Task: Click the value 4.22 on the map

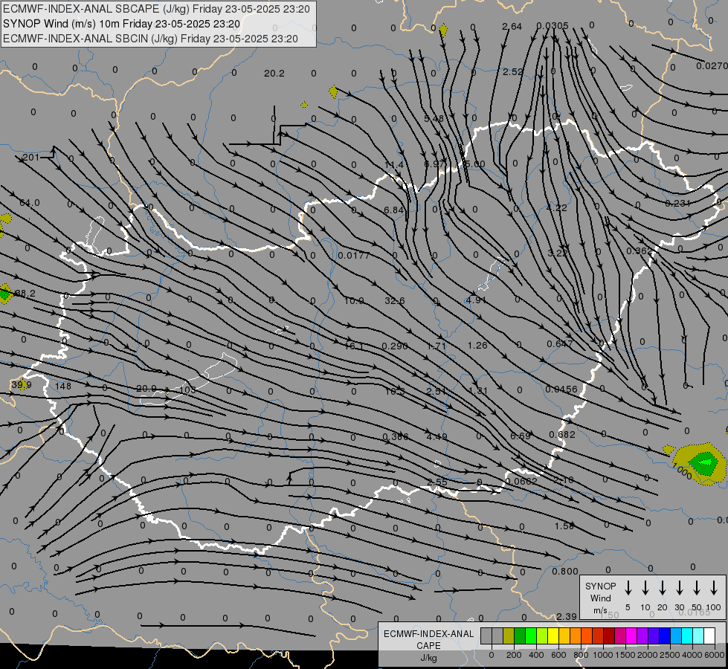Action: coord(556,207)
